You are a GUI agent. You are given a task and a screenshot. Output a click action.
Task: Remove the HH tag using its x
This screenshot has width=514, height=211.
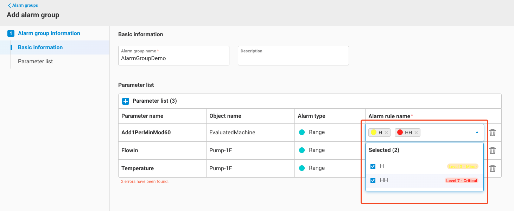tap(416, 133)
